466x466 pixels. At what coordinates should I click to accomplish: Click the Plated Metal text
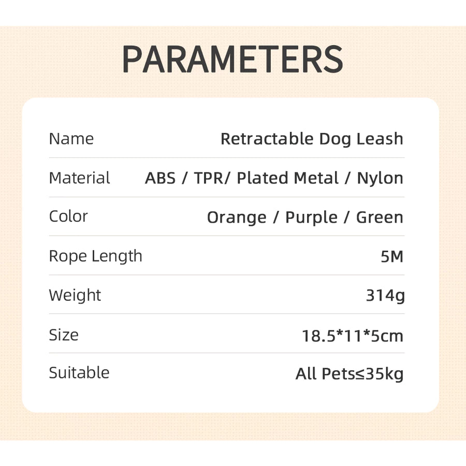[x=287, y=178]
